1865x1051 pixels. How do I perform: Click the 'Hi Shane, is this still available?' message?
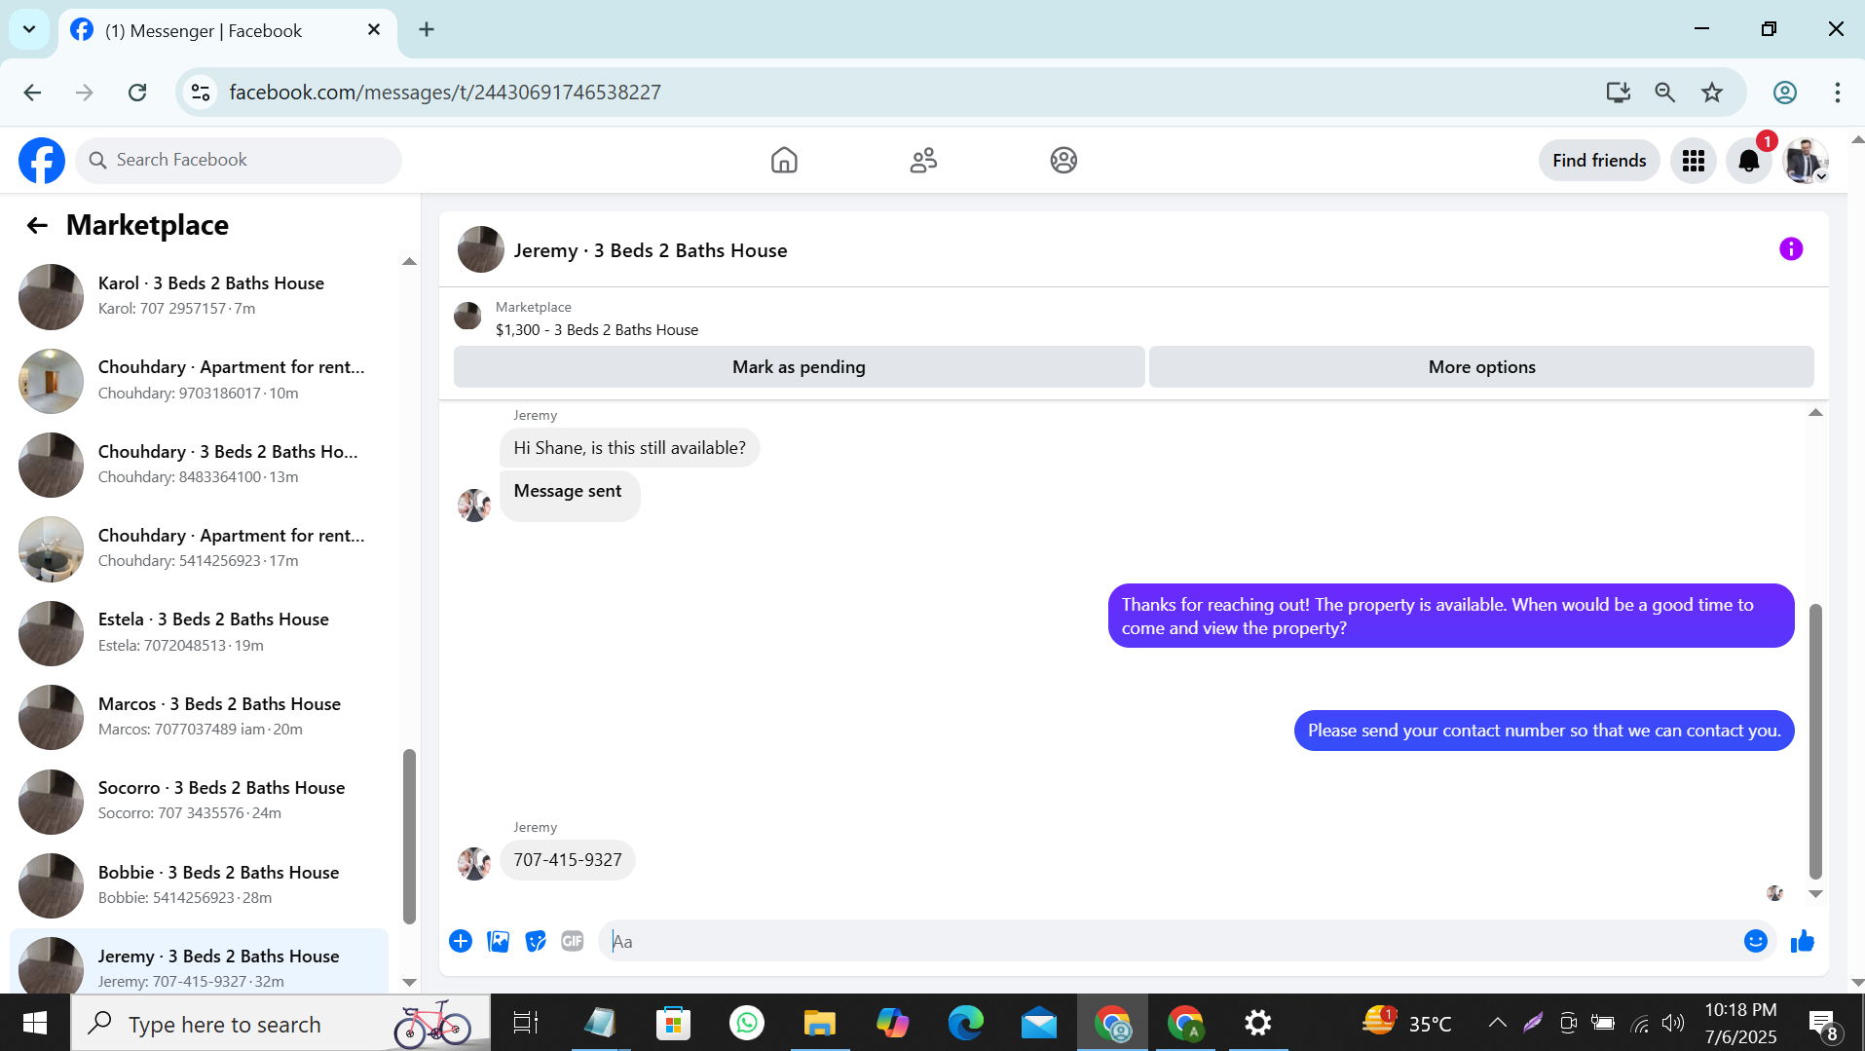point(629,448)
